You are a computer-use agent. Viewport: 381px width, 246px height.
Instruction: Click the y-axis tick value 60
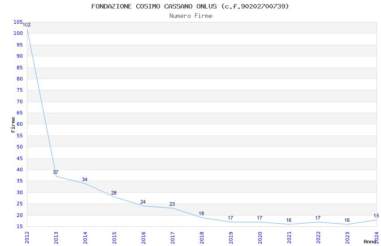coord(20,124)
